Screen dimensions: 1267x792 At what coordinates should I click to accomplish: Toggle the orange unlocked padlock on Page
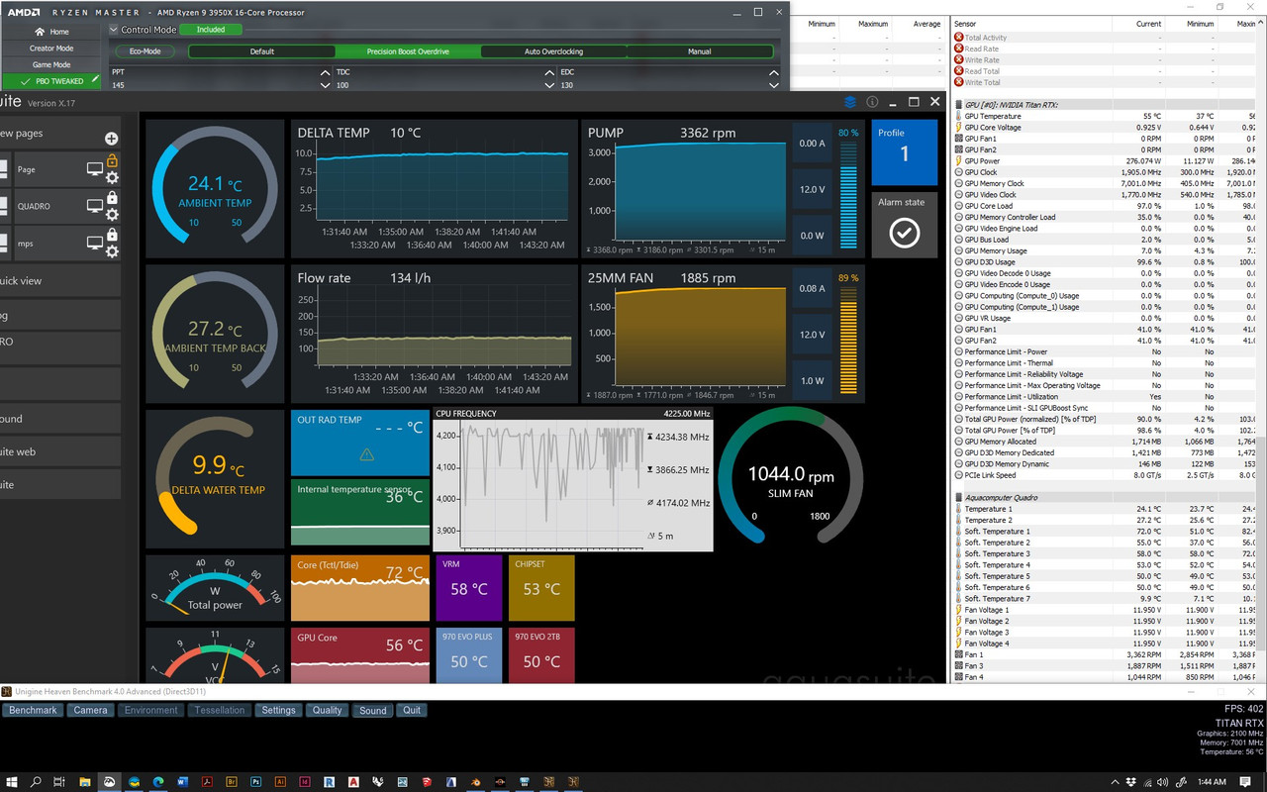[112, 160]
